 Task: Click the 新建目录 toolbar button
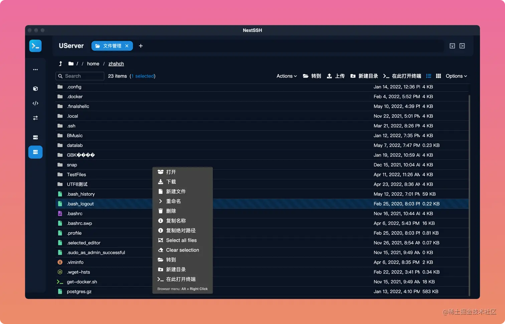click(364, 76)
